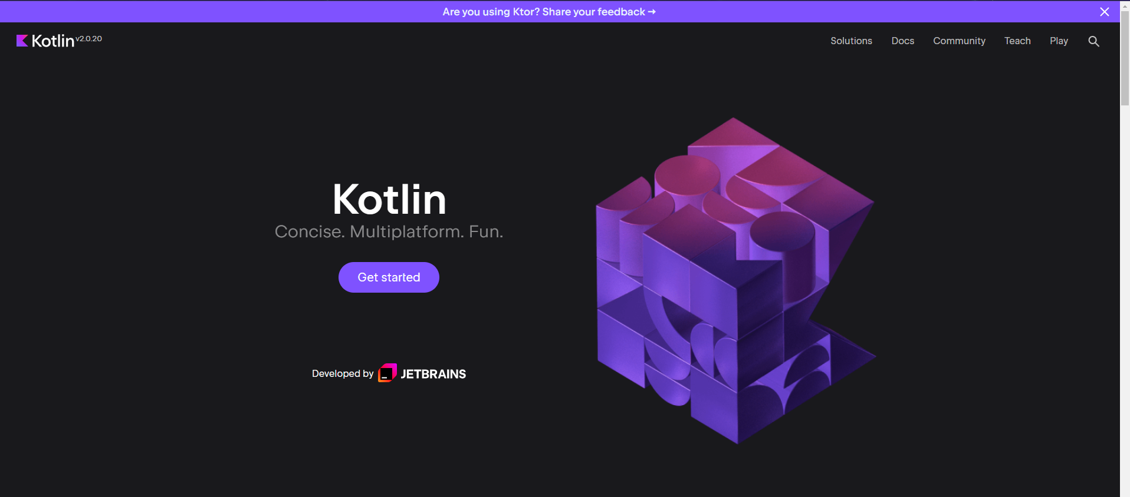Click the v2.0.20 version label
Image resolution: width=1130 pixels, height=497 pixels.
point(89,39)
